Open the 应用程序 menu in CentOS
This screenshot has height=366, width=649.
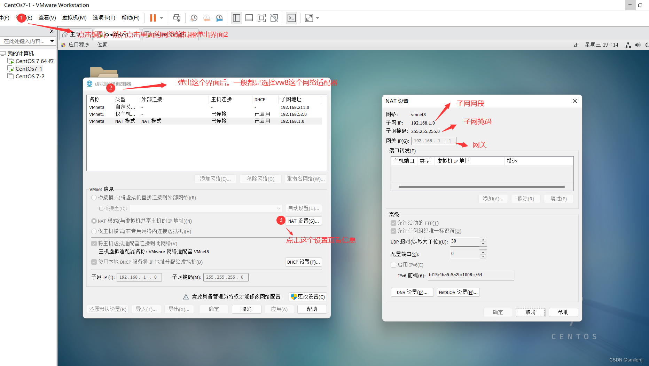pos(79,45)
